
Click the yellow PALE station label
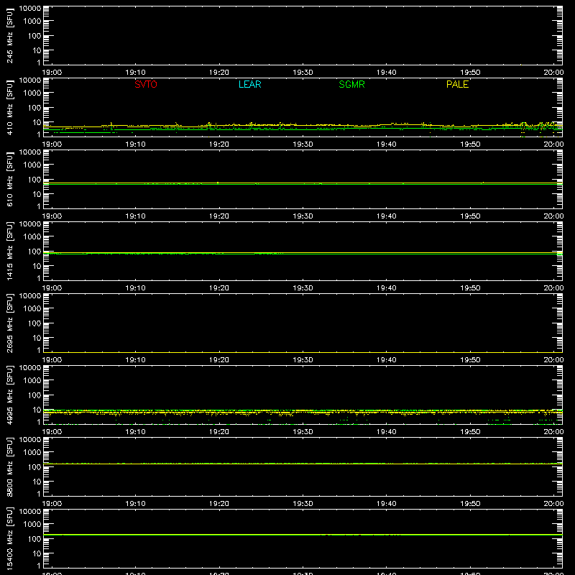tap(457, 84)
